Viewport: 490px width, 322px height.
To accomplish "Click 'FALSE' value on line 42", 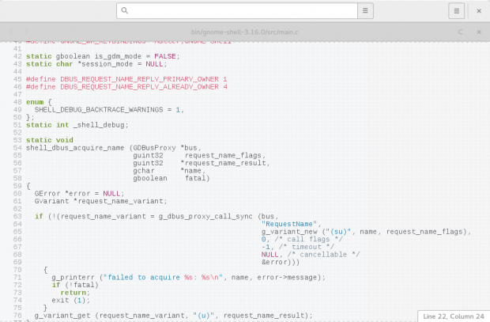I will [165, 56].
